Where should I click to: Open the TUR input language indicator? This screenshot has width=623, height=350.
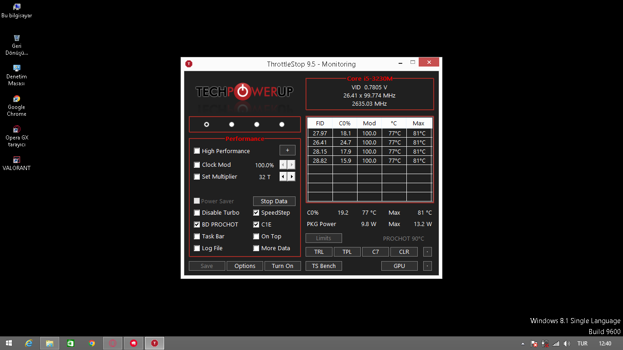[582, 344]
